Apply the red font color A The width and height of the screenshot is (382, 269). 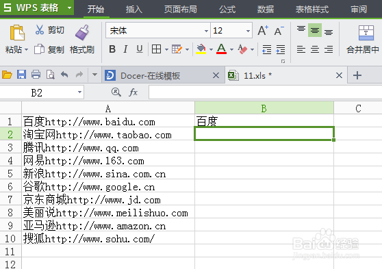click(x=221, y=49)
